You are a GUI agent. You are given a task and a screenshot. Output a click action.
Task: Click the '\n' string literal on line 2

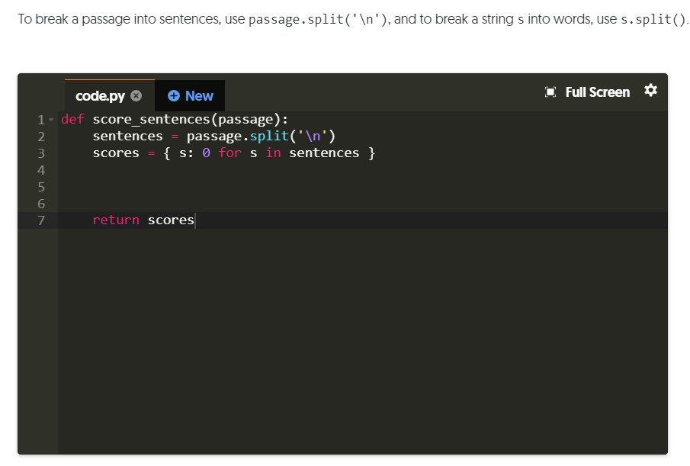coord(313,136)
